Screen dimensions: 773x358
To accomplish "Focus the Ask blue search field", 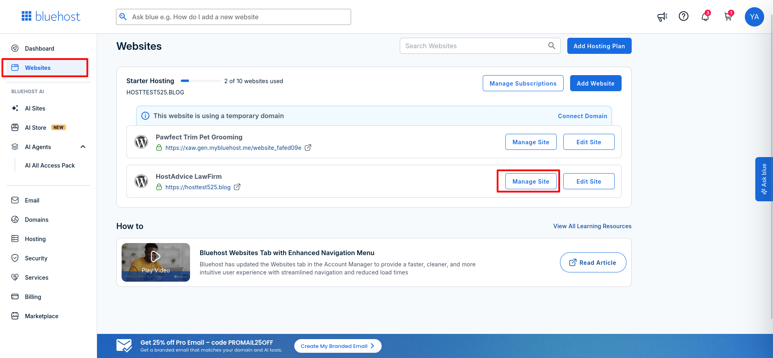I will pos(234,17).
